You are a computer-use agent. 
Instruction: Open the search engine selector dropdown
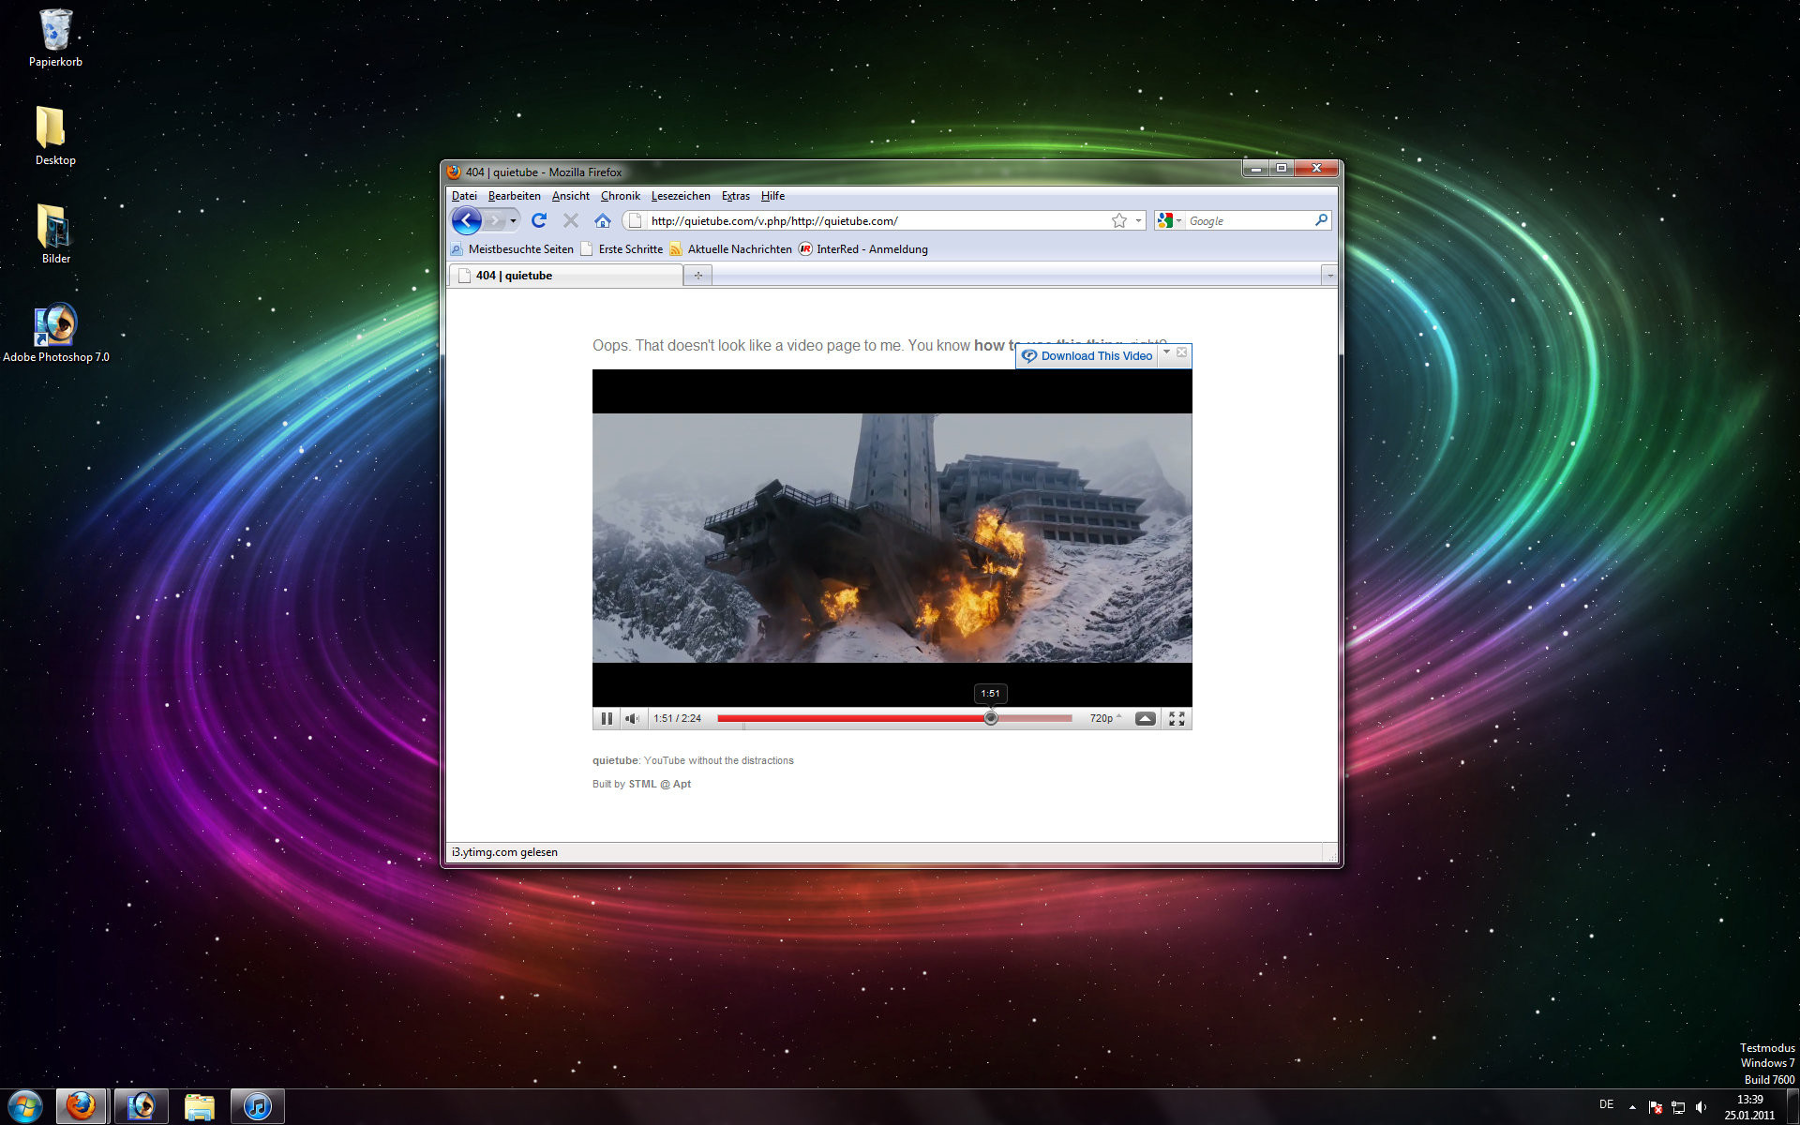[x=1168, y=220]
